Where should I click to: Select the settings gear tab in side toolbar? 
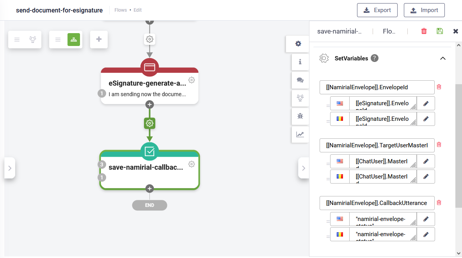coord(298,44)
